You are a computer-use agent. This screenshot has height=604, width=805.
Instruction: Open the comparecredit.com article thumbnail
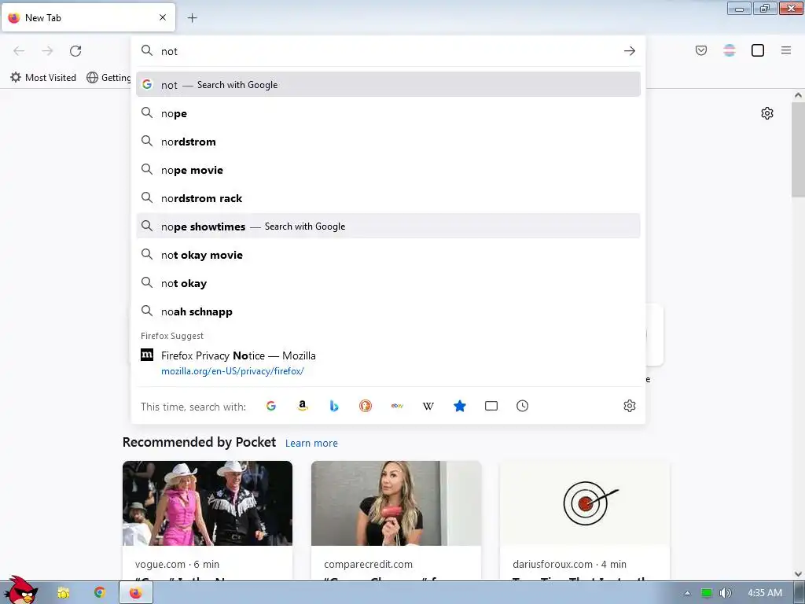click(396, 503)
